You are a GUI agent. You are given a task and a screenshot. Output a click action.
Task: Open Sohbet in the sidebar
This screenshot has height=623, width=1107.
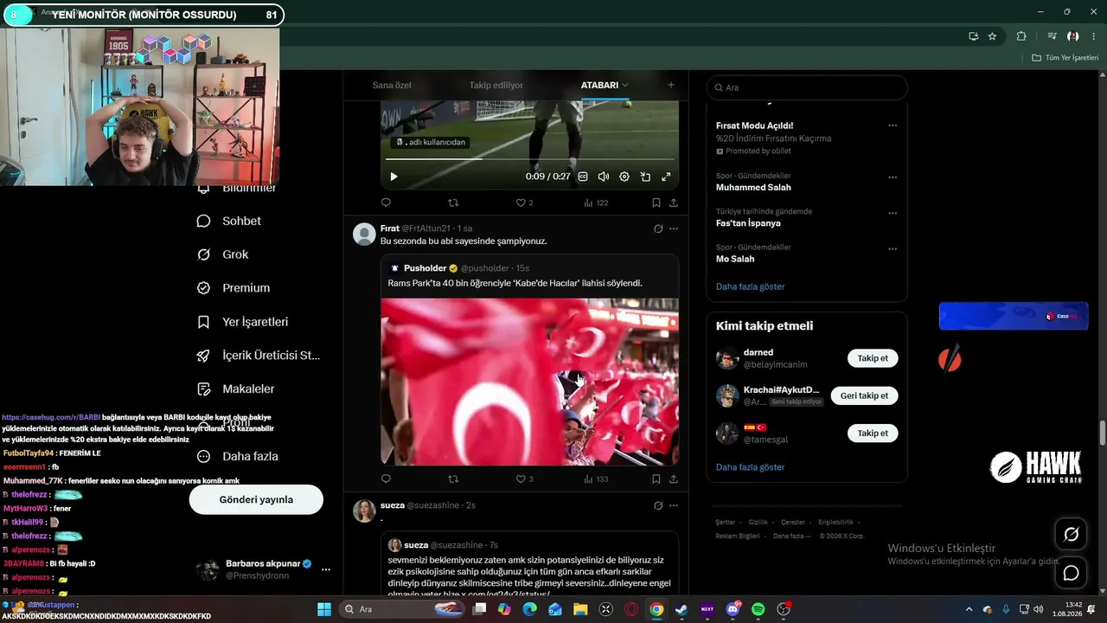[x=229, y=221]
